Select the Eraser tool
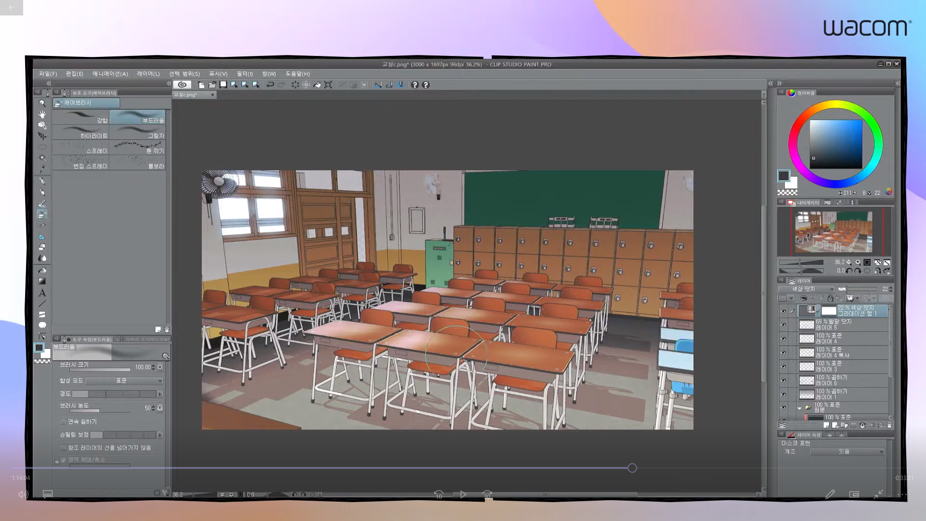Image resolution: width=926 pixels, height=521 pixels. point(42,247)
